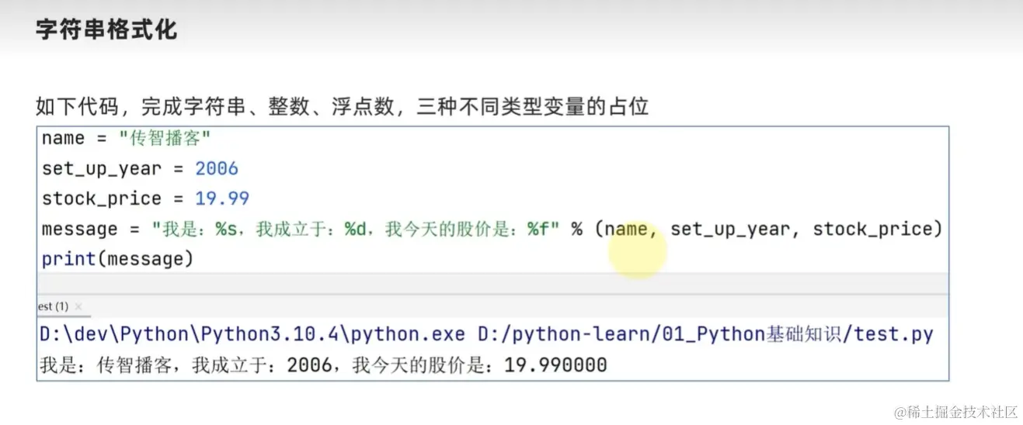
Task: Click the "传智播客" string literal
Action: pos(165,138)
